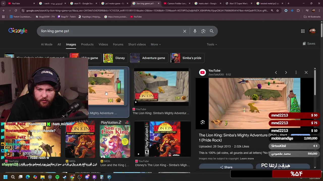The width and height of the screenshot is (323, 181).
Task: Select the Short videos tab
Action: coord(137,44)
